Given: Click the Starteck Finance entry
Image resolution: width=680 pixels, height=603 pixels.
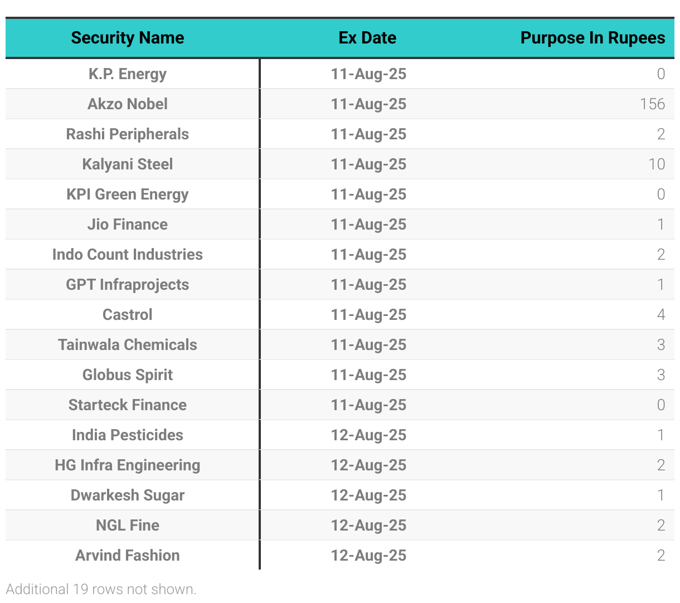Looking at the screenshot, I should [127, 405].
